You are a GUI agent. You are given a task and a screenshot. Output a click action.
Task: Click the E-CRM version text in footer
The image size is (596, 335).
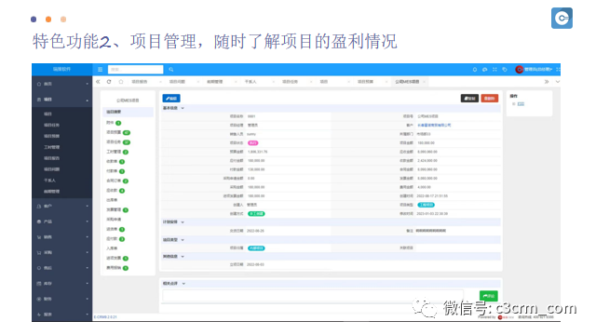pos(105,317)
